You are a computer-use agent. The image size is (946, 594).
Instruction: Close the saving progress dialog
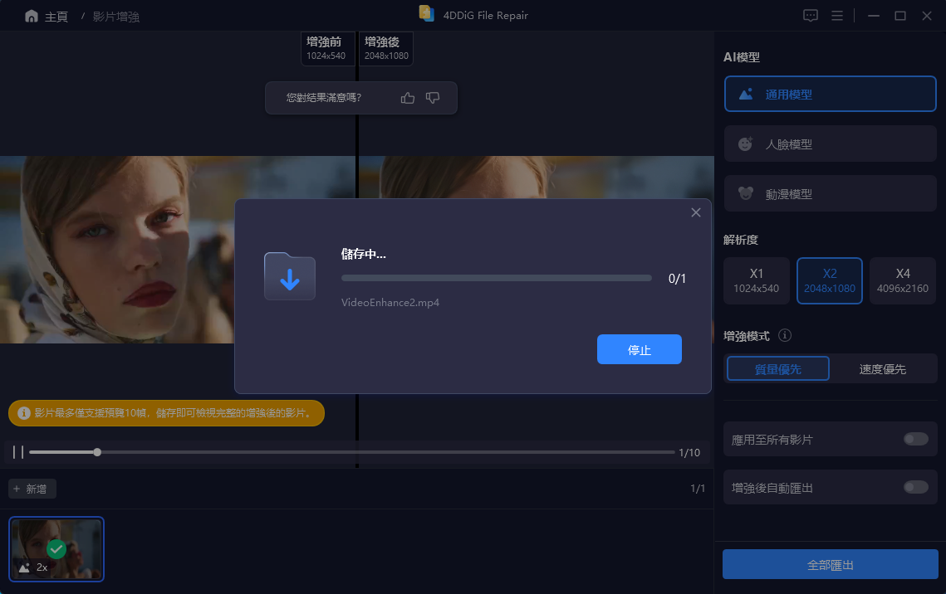click(696, 212)
